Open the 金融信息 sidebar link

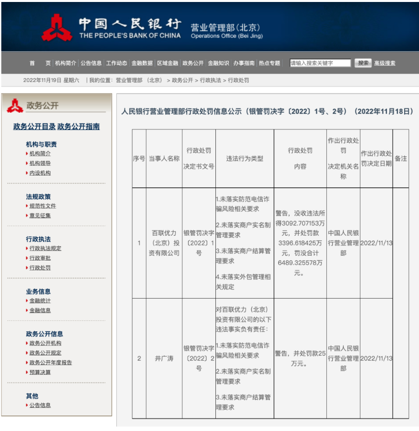tap(40, 310)
